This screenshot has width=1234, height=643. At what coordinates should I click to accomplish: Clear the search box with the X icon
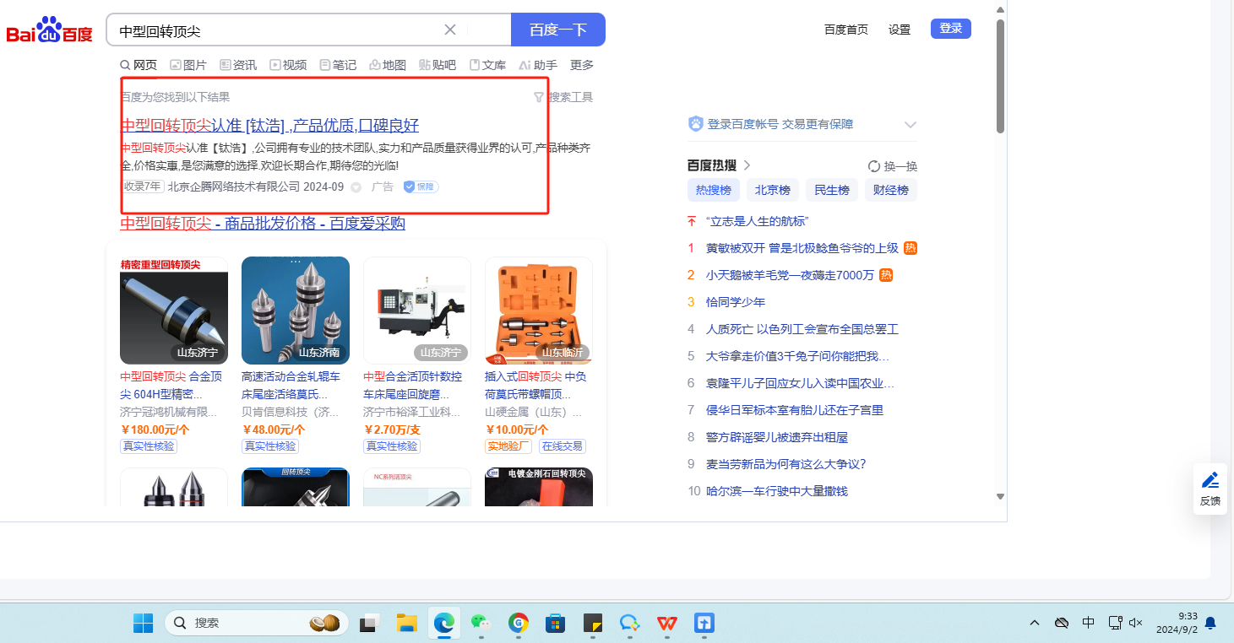tap(450, 30)
